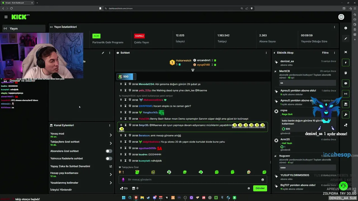Open the Etkinlik Akışı three-dot menu

334,53
